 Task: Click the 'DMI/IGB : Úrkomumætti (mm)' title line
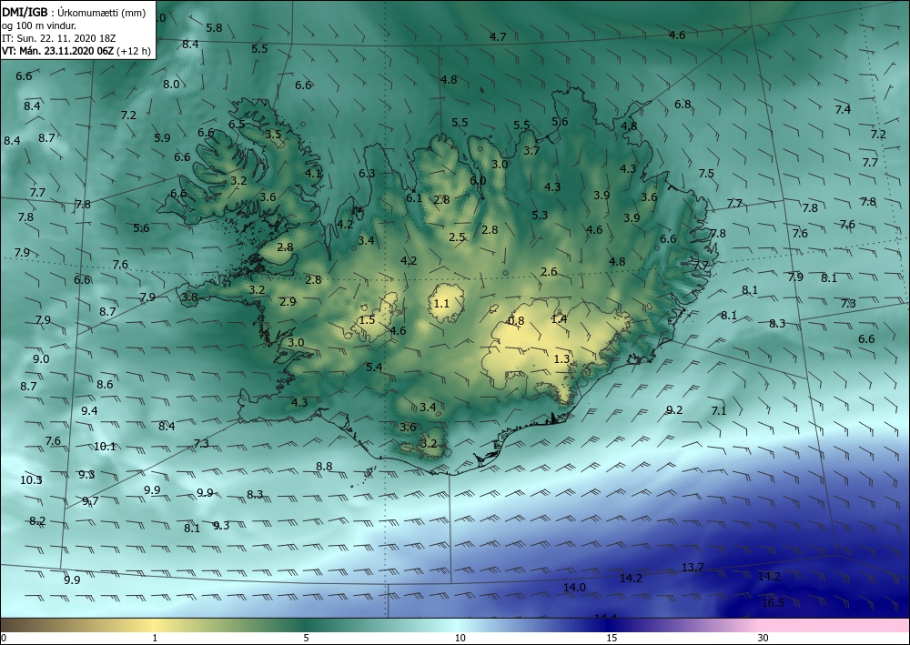tap(74, 13)
